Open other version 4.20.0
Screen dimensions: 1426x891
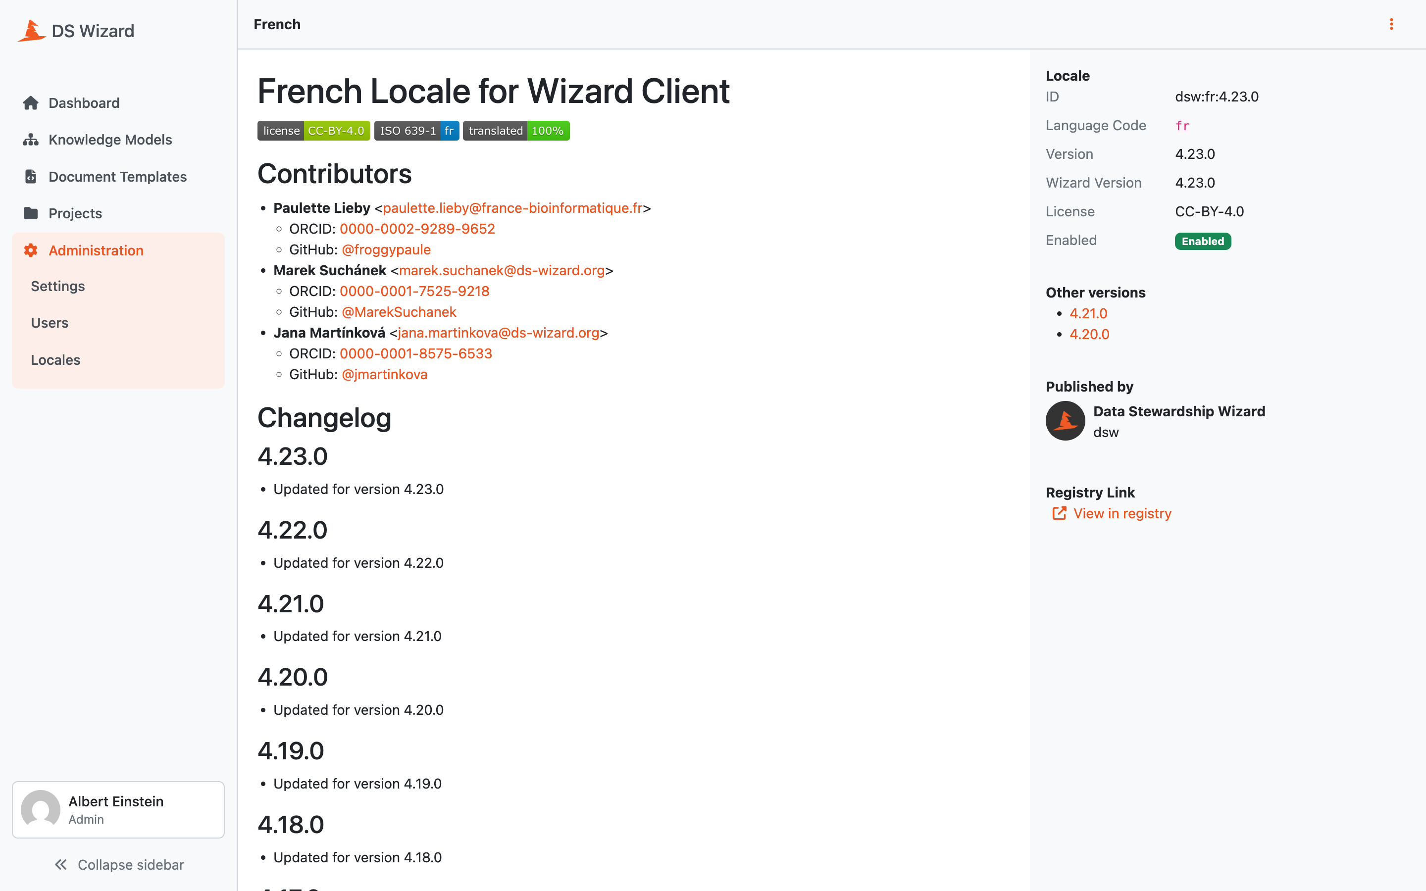tap(1089, 334)
